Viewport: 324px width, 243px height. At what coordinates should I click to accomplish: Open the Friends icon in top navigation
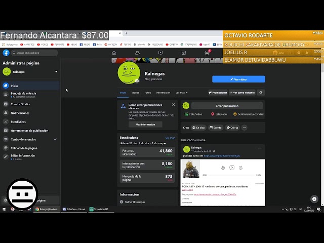click(137, 53)
